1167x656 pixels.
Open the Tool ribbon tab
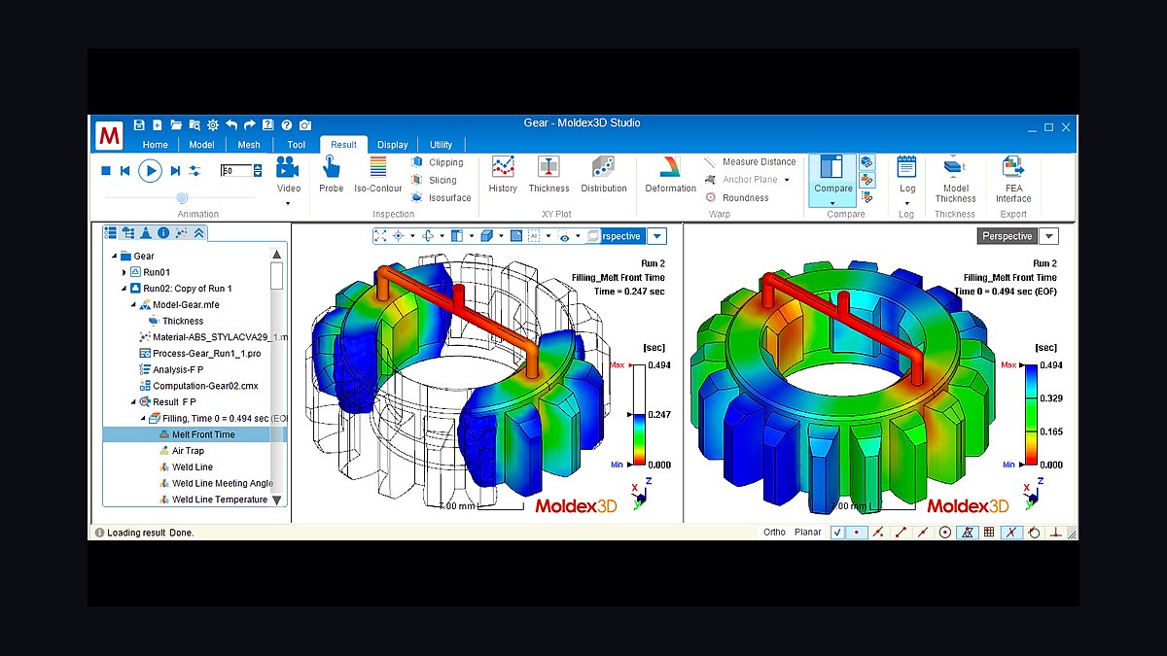click(296, 145)
